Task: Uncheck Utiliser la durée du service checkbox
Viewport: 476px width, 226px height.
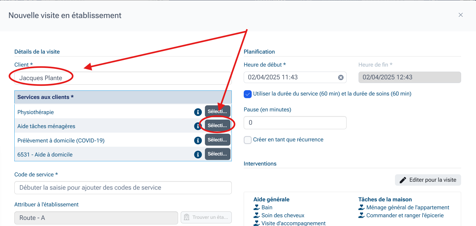Action: pos(247,94)
